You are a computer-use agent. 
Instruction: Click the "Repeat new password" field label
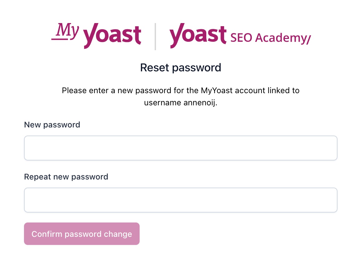point(66,177)
